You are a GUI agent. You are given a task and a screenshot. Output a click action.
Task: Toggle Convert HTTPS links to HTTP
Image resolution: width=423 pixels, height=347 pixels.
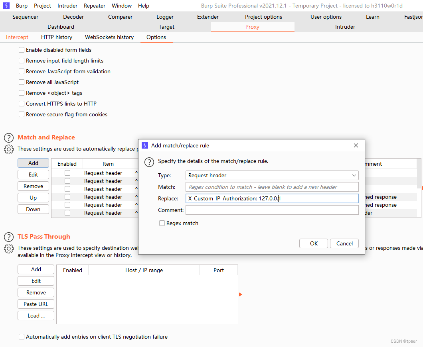[22, 104]
